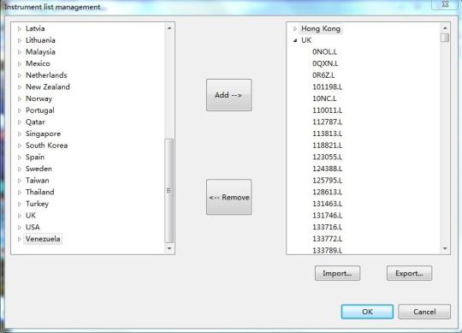Select Taiwan in the country list
Screen dimensions: 462x333
pyautogui.click(x=38, y=181)
